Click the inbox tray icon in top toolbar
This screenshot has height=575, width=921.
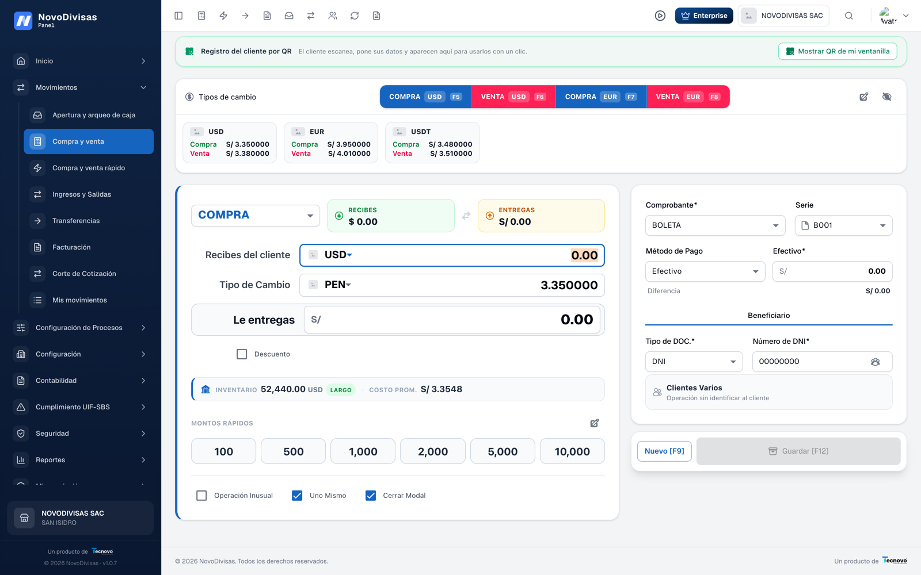tap(289, 16)
